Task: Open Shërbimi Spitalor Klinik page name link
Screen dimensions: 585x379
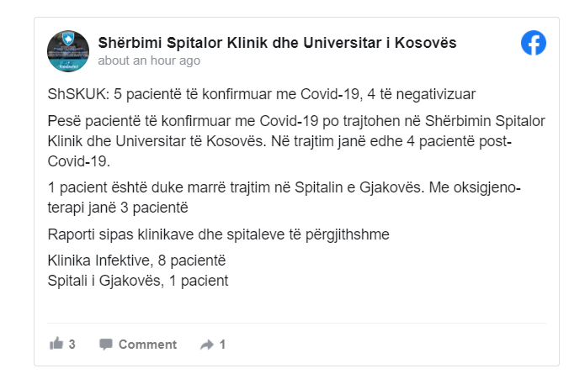Action: click(x=278, y=43)
